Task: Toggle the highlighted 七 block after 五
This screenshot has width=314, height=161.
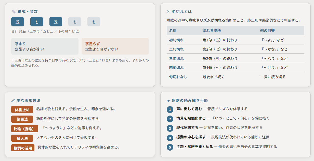Action: click(x=36, y=22)
